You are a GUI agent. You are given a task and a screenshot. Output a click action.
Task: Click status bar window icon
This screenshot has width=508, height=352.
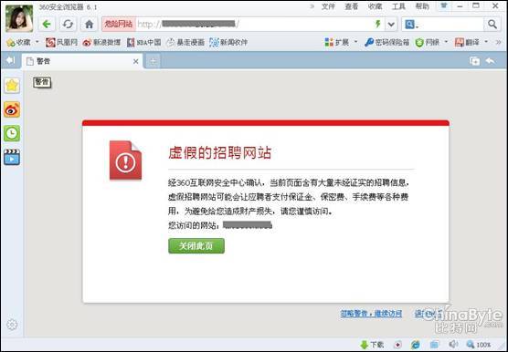click(434, 345)
